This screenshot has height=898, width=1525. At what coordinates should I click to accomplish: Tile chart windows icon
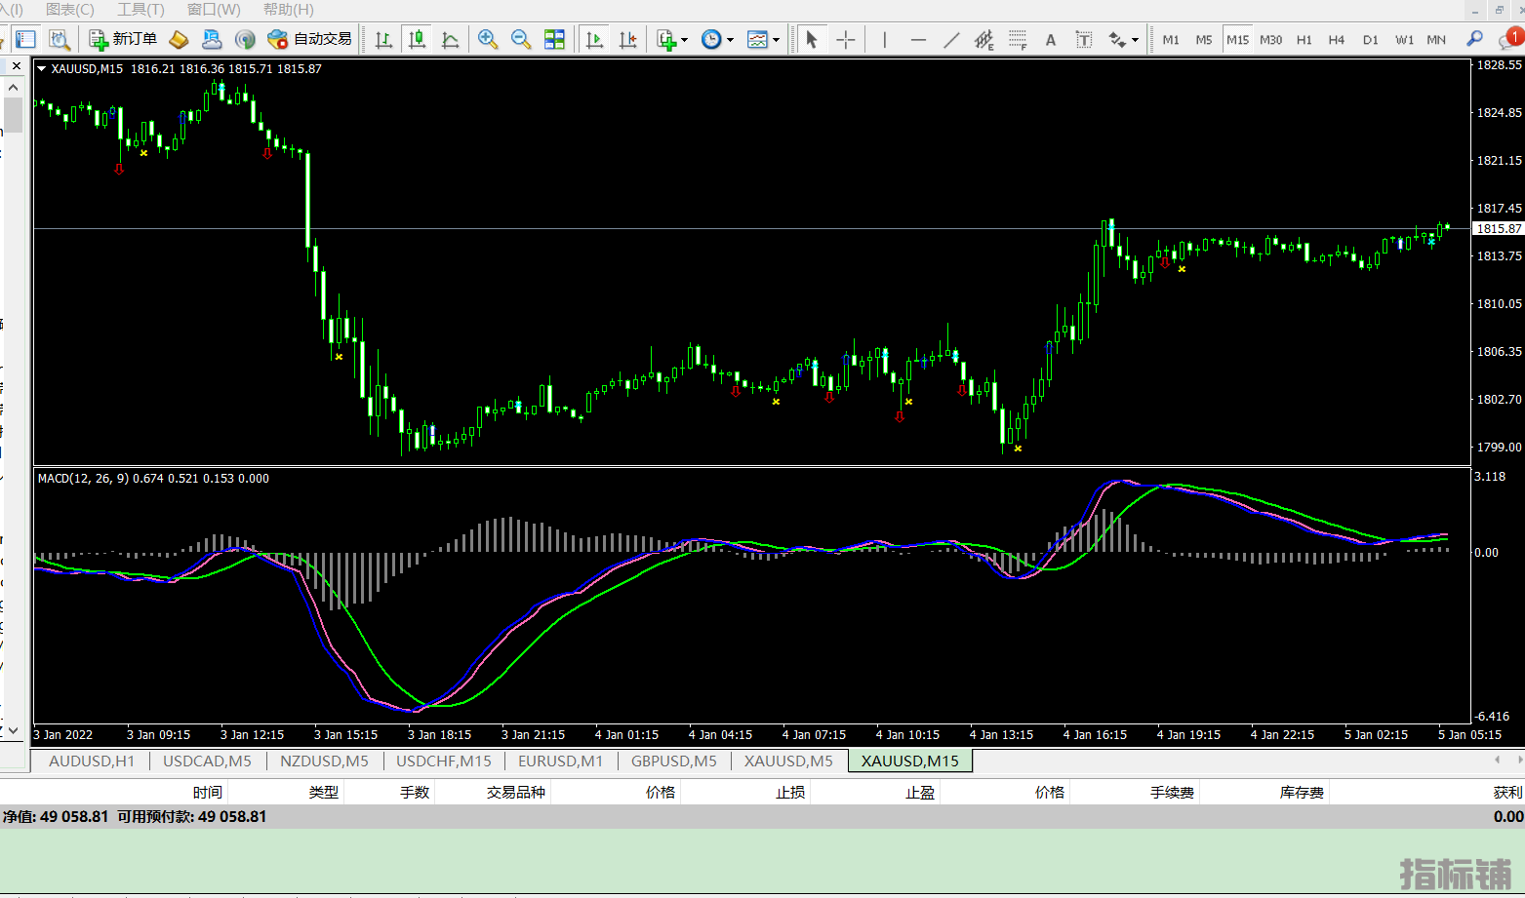click(x=554, y=39)
